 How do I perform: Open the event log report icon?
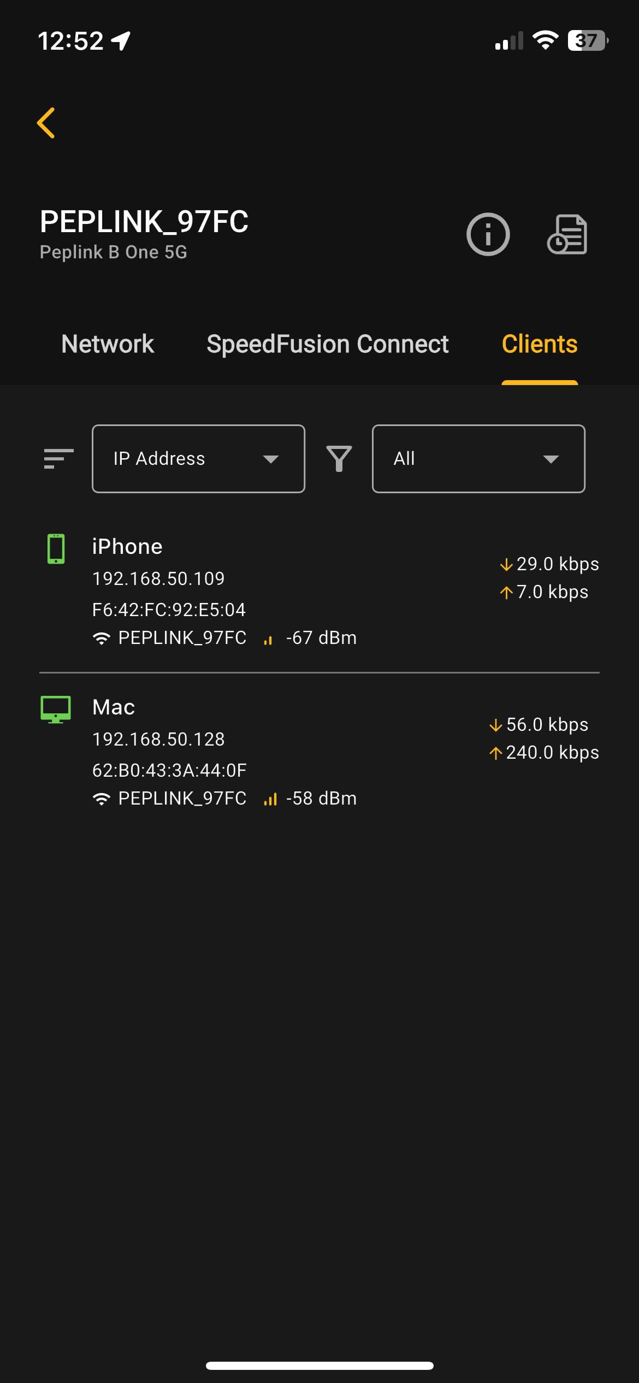point(567,234)
